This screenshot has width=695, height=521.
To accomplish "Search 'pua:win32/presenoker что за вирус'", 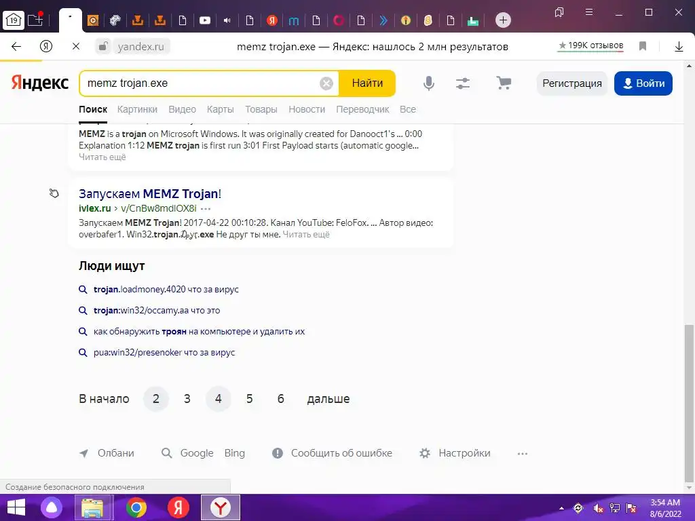I will pos(164,353).
